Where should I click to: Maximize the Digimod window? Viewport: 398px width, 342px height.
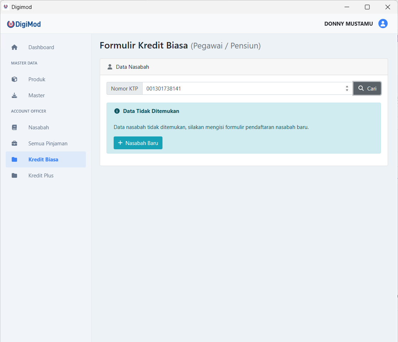[x=367, y=7]
